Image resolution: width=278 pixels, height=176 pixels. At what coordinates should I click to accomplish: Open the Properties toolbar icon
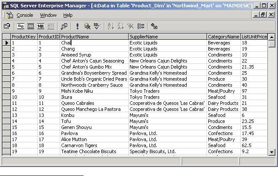pos(7,26)
